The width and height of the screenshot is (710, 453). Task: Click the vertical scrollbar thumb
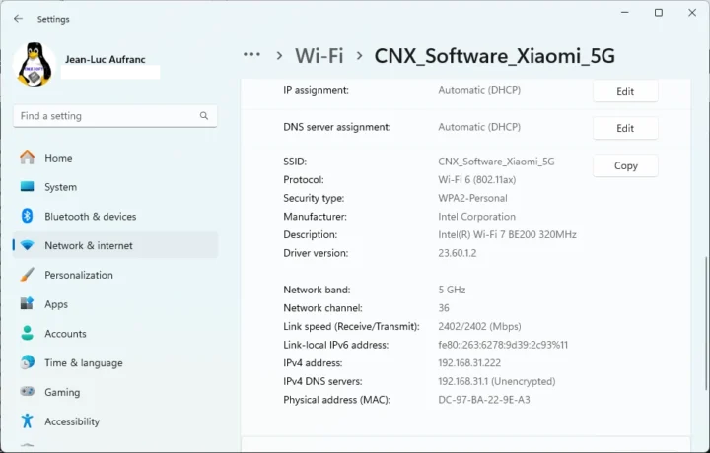pyautogui.click(x=707, y=324)
